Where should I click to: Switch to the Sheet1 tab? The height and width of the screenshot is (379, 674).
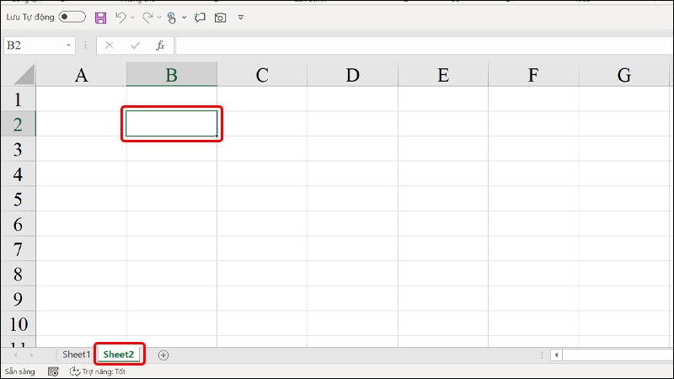(x=76, y=355)
